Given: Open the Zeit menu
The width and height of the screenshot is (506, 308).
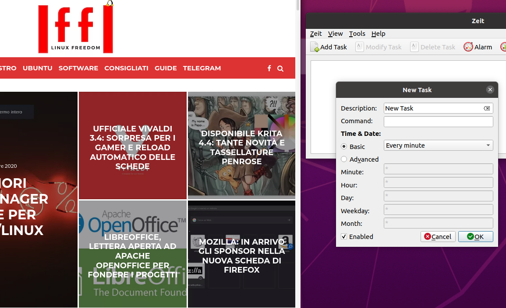Looking at the screenshot, I should pos(316,34).
